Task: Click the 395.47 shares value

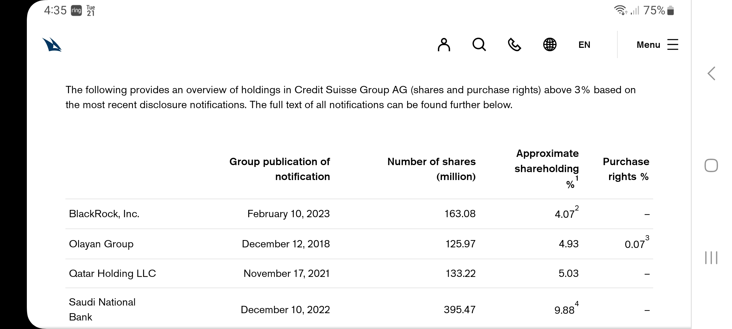Action: point(460,310)
